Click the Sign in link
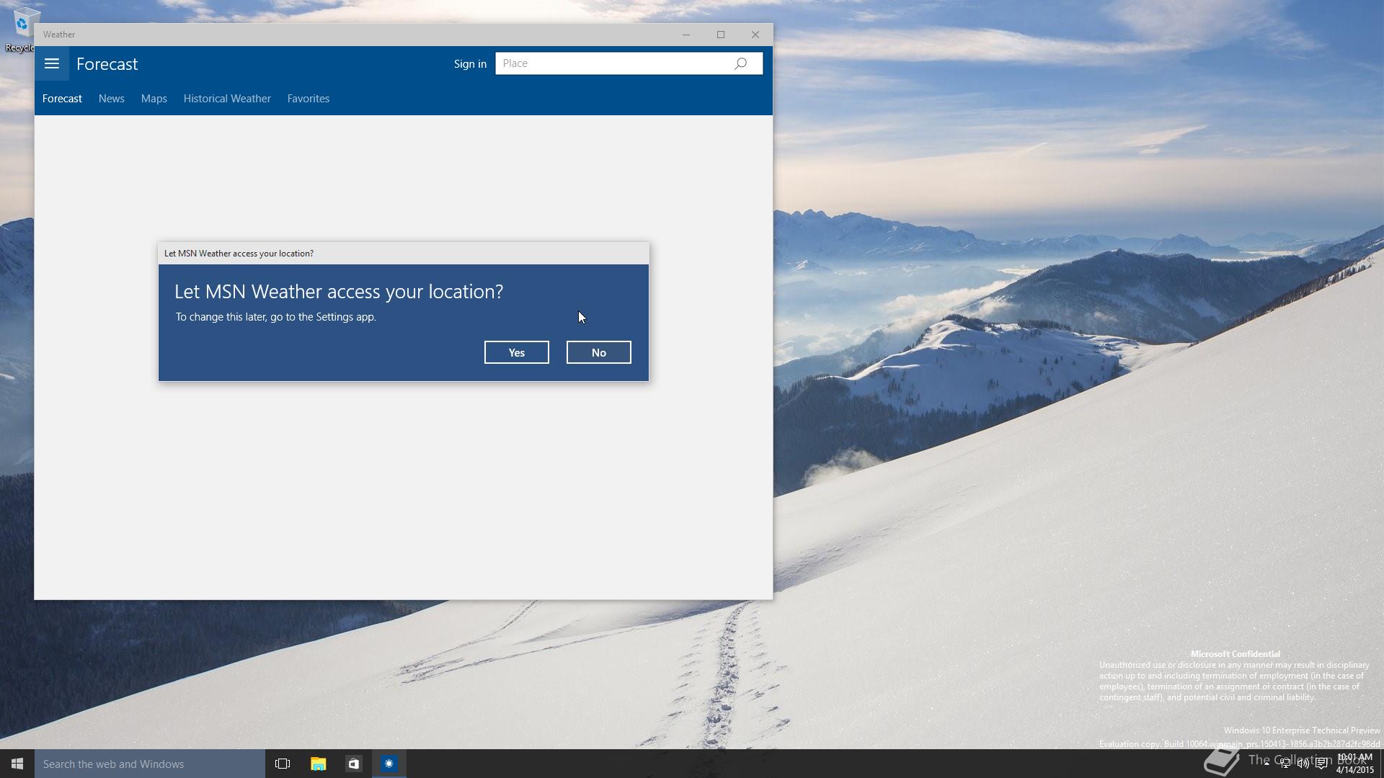This screenshot has height=778, width=1384. (470, 63)
